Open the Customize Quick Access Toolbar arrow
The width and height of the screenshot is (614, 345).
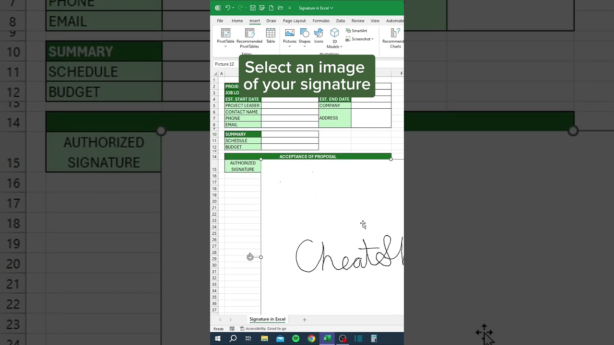[289, 8]
